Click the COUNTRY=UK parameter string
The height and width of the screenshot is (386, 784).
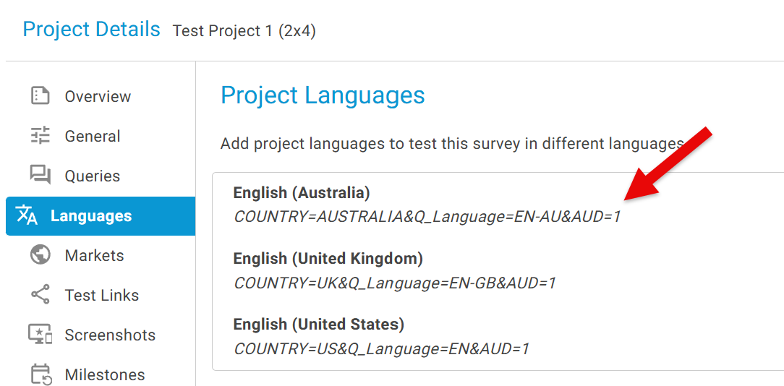[x=394, y=283]
